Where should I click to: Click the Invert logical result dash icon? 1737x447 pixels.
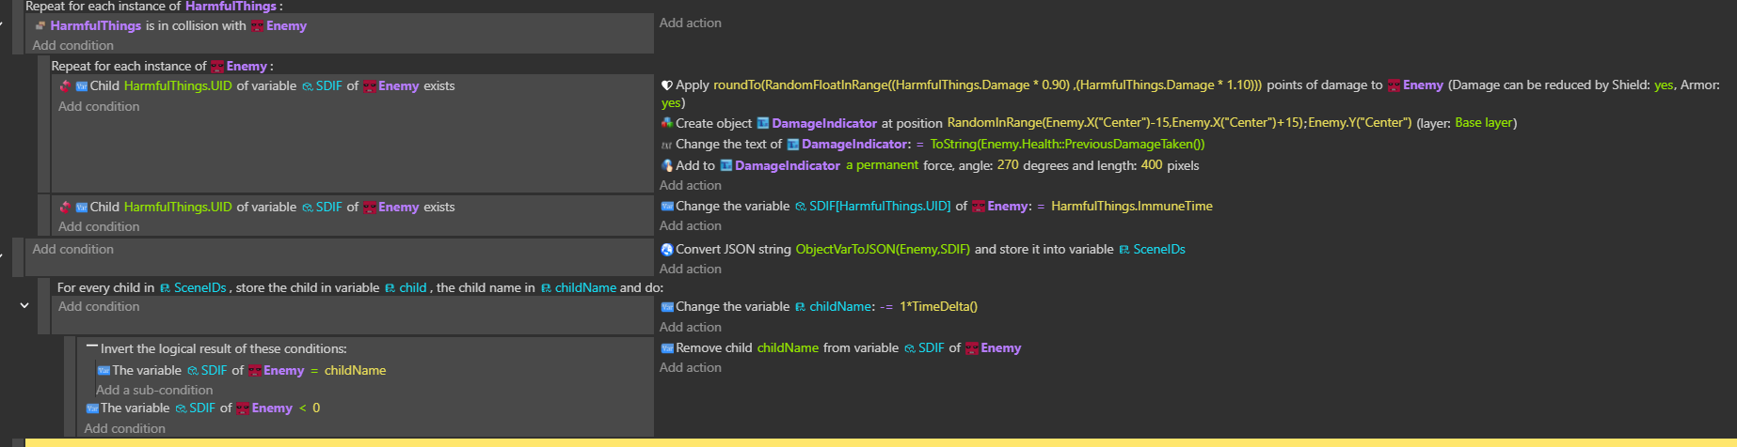(x=92, y=347)
